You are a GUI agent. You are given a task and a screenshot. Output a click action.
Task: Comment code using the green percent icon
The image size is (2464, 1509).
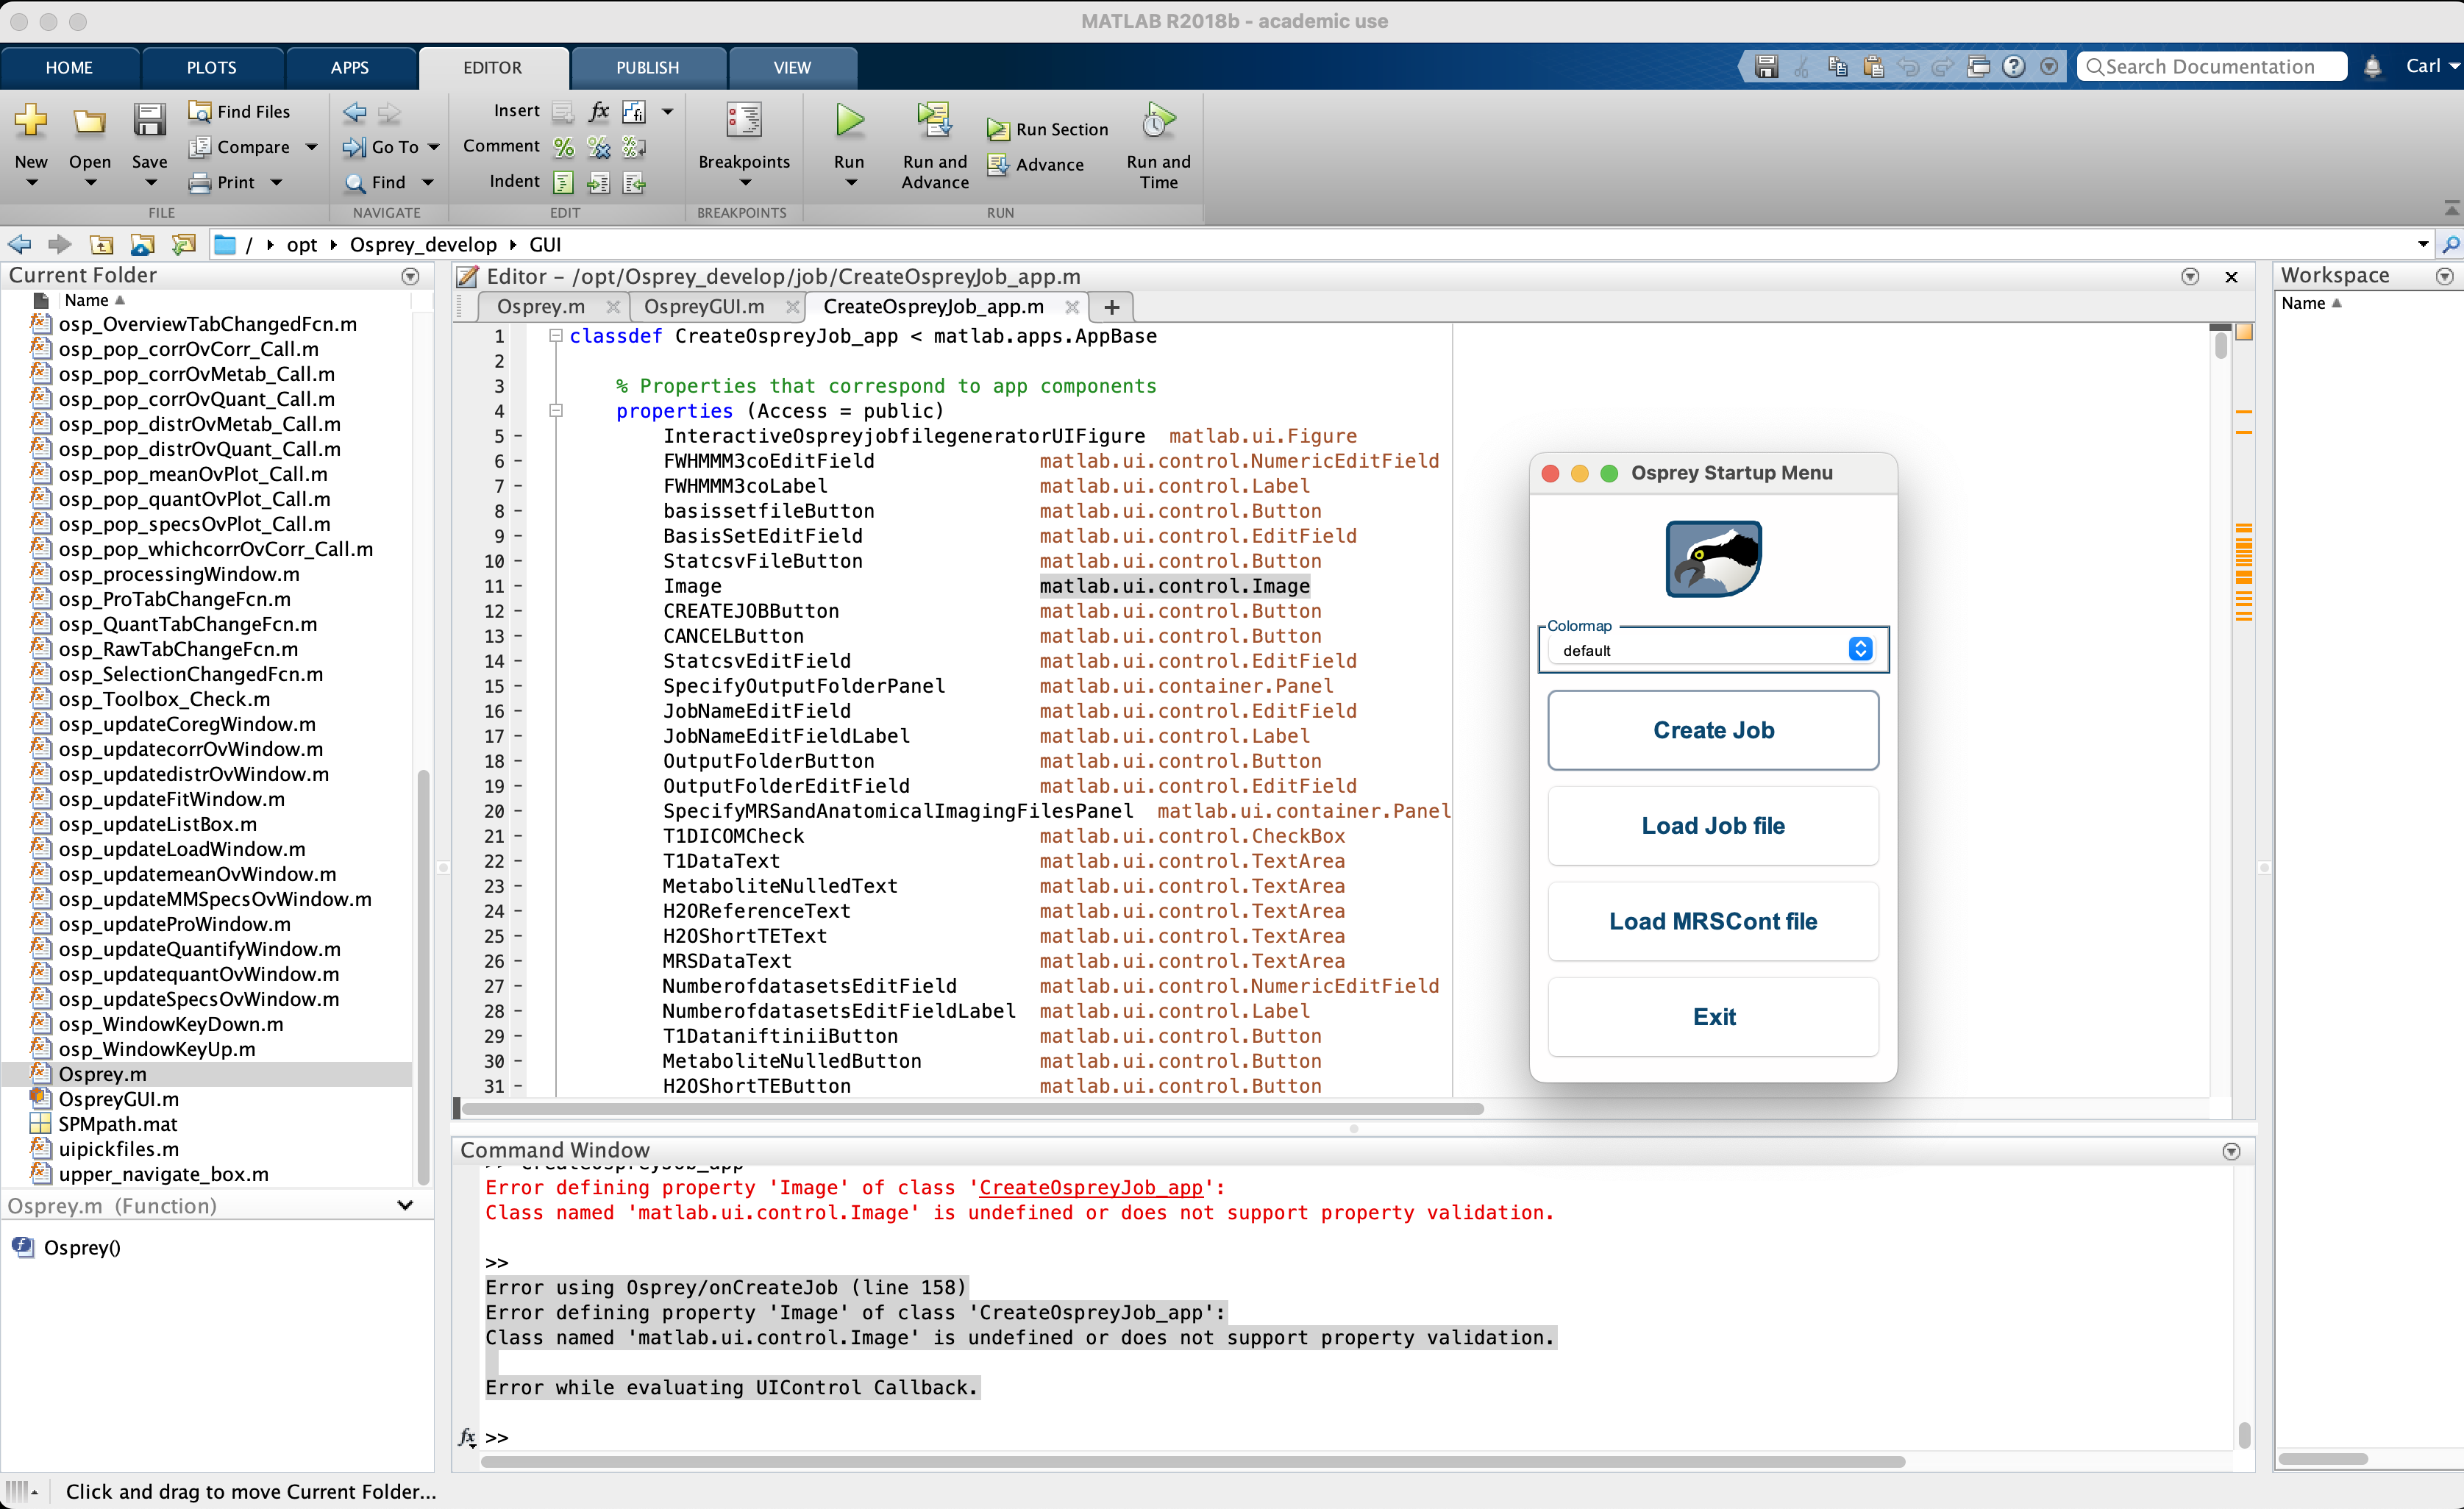(x=563, y=146)
